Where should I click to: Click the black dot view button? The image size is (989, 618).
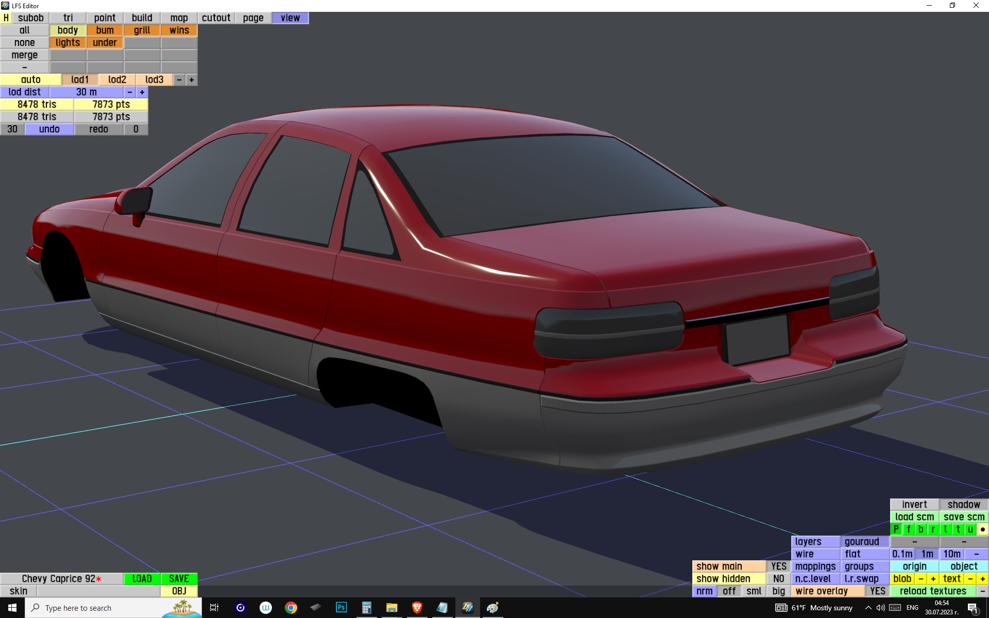[x=982, y=529]
